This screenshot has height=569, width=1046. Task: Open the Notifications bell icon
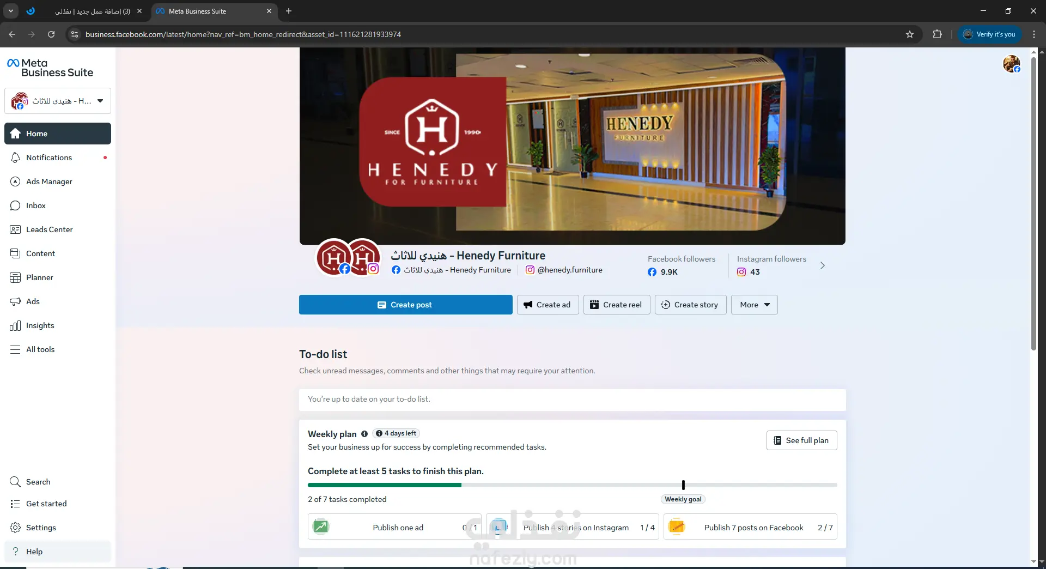pos(15,158)
